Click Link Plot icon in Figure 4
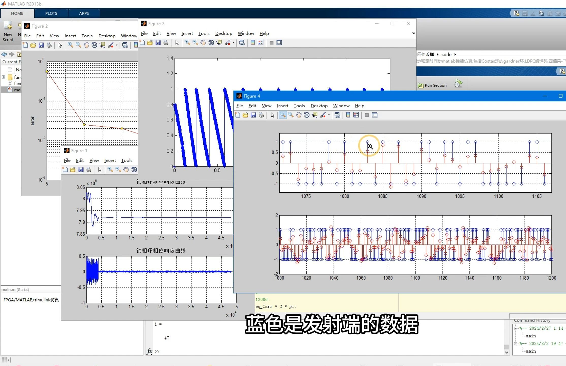 point(337,115)
